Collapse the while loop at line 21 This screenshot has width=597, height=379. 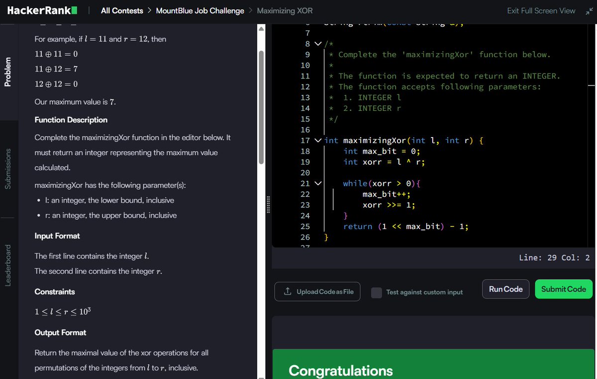(x=318, y=183)
